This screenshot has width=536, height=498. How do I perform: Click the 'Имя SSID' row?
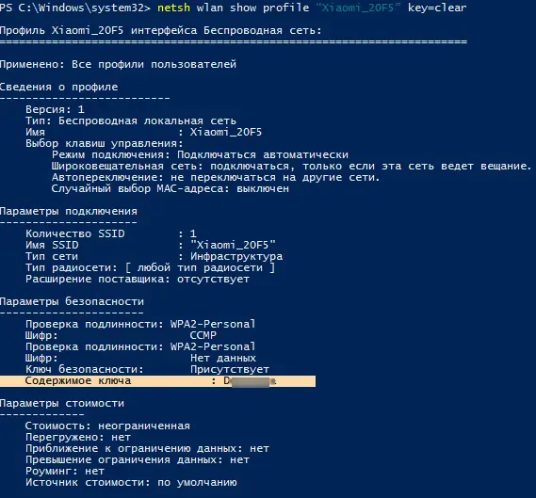click(x=151, y=246)
